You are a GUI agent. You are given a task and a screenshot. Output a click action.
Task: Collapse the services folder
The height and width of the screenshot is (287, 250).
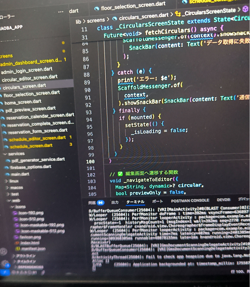pyautogui.click(x=5, y=154)
